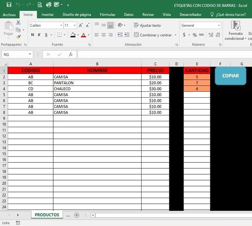Click the Increase Font Size icon
The height and width of the screenshot is (226, 252).
click(81, 25)
